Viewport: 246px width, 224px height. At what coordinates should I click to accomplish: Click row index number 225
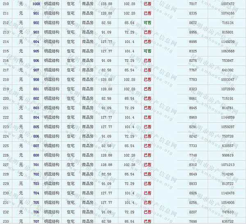[6, 146]
